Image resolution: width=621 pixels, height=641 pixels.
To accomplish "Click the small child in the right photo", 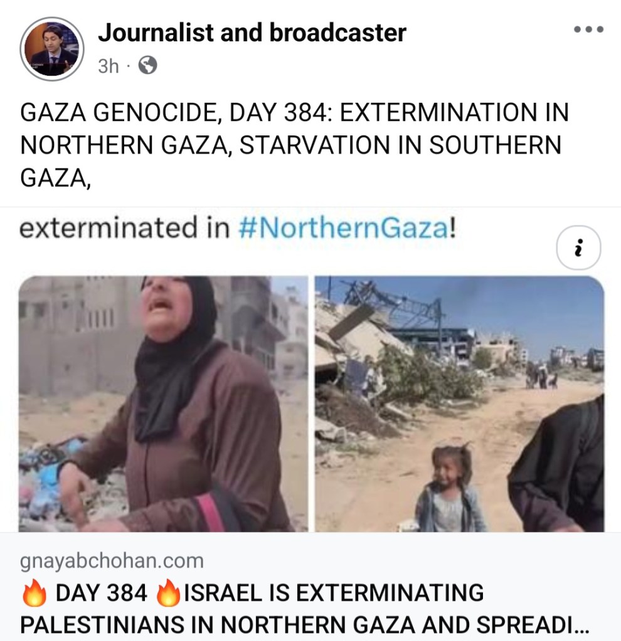I will [x=449, y=489].
